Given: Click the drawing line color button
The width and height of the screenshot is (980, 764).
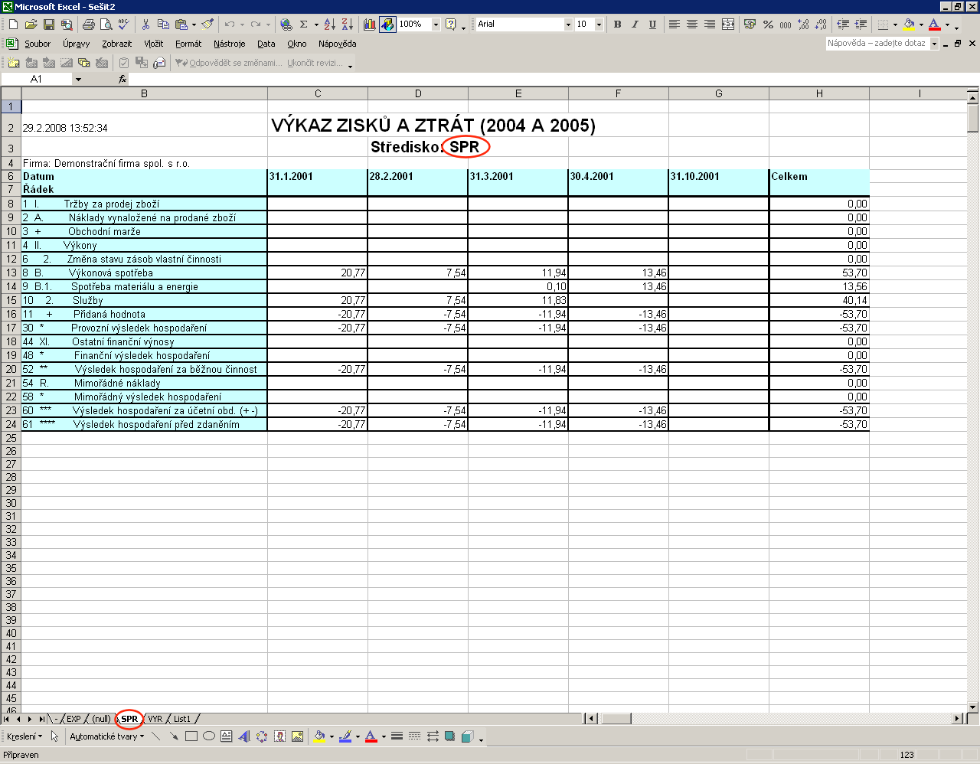Looking at the screenshot, I should [x=345, y=736].
